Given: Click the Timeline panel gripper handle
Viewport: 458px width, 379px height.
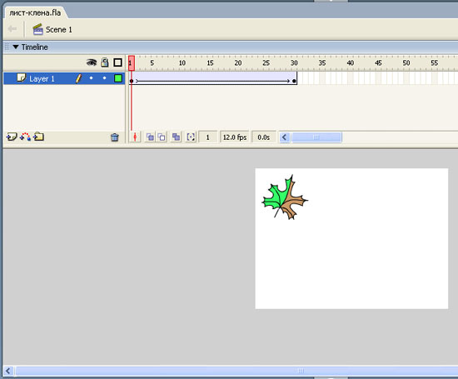Looking at the screenshot, I should click(7, 47).
